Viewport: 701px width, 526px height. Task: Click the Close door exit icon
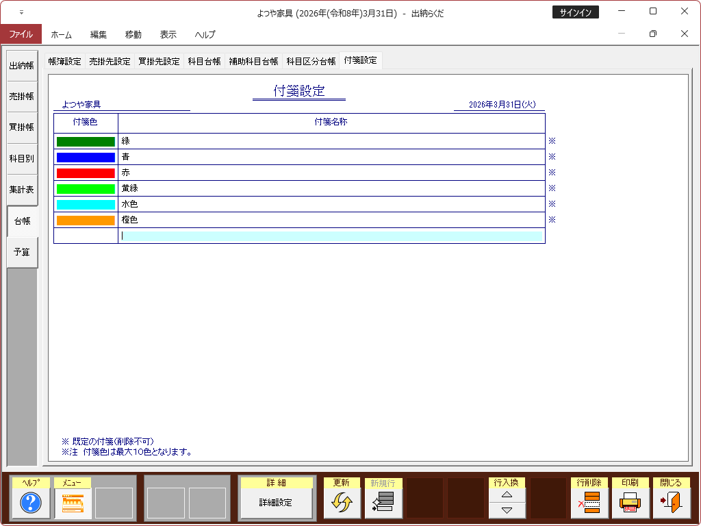(671, 503)
